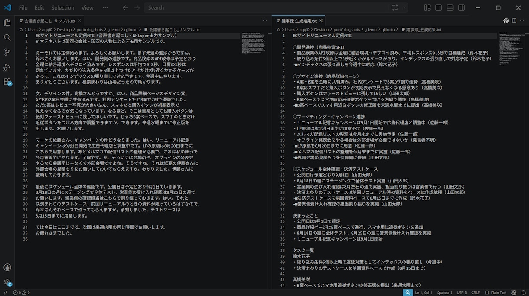
Task: Switch to the 議事録_生成結果.txt tab
Action: pyautogui.click(x=299, y=20)
